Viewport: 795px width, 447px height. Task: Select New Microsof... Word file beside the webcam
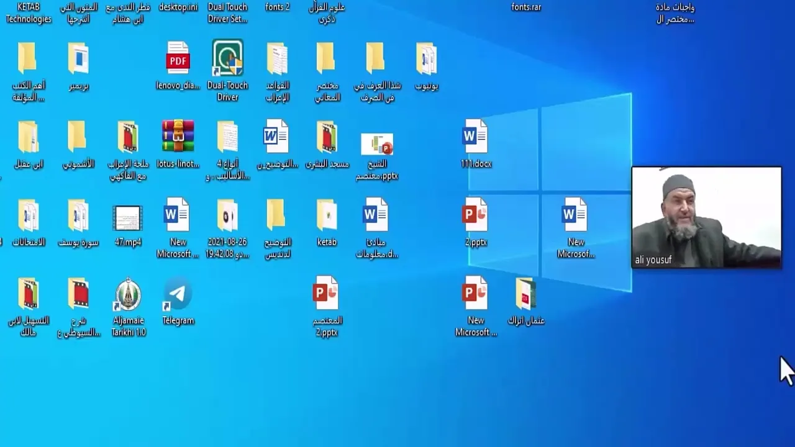(x=575, y=215)
